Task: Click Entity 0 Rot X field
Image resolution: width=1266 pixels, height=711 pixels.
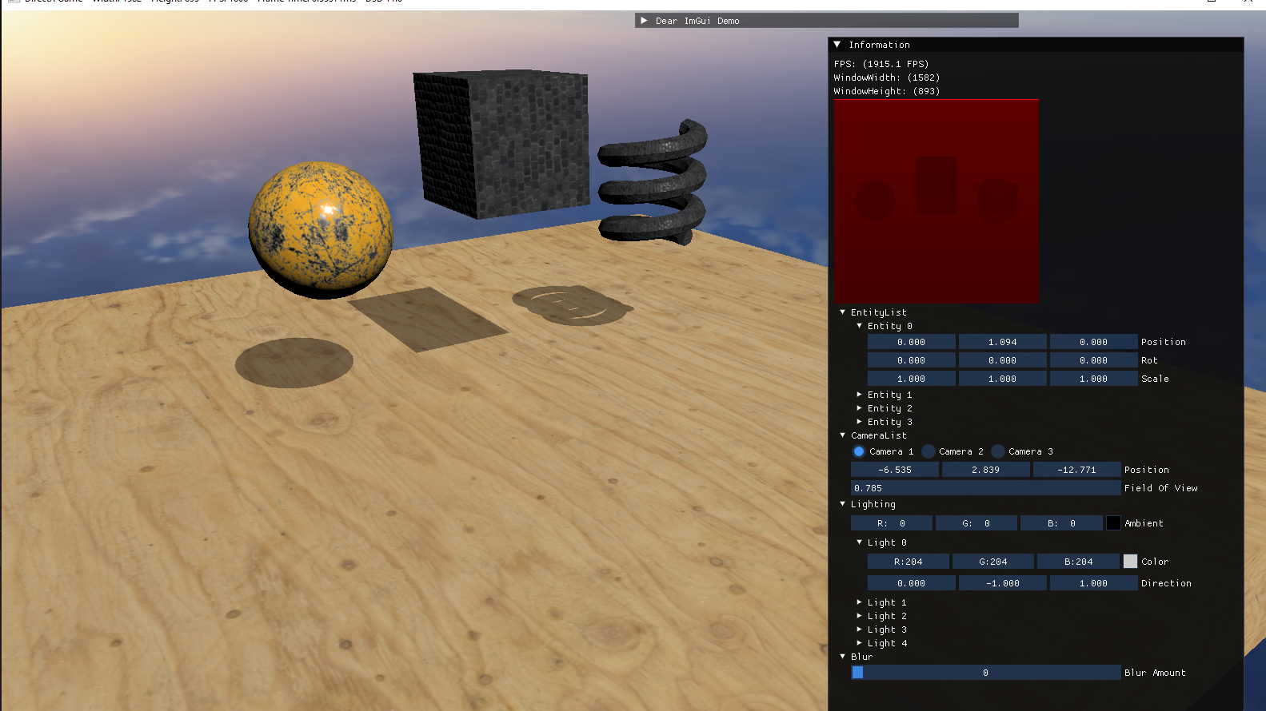Action: [x=912, y=360]
